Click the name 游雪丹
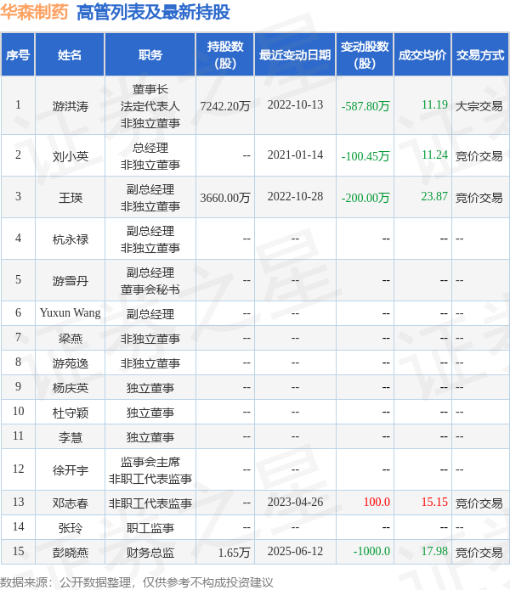This screenshot has width=510, height=590. 71,281
